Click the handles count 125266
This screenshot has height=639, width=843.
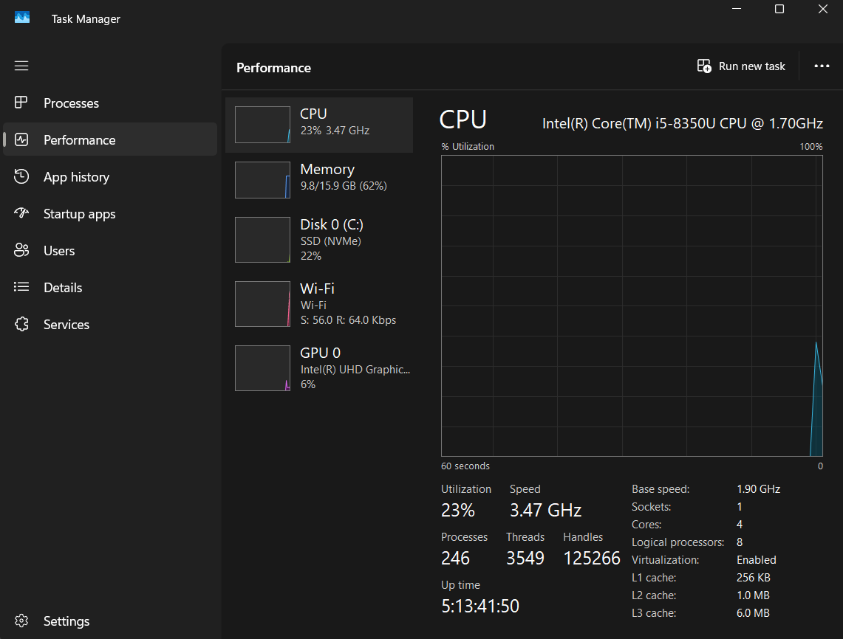click(x=591, y=559)
